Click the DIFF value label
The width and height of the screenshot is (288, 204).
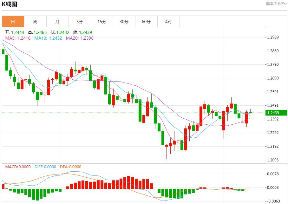point(45,167)
